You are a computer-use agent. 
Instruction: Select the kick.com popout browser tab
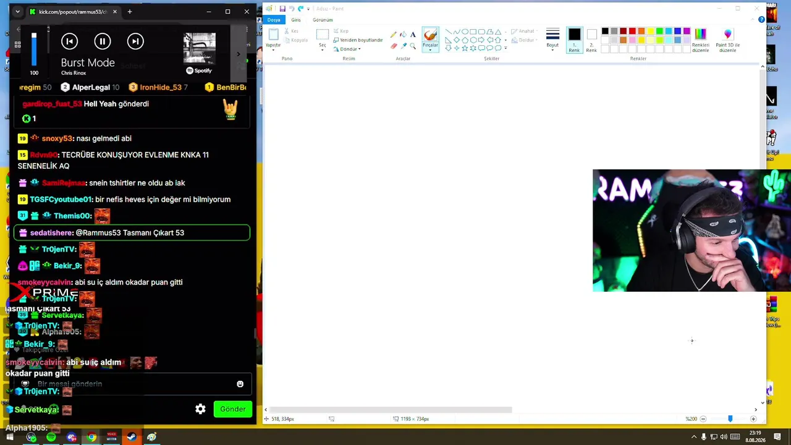click(x=73, y=12)
